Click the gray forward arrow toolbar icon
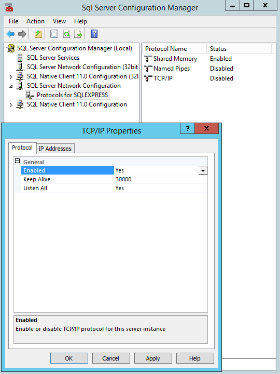This screenshot has width=280, height=374. pos(22,34)
